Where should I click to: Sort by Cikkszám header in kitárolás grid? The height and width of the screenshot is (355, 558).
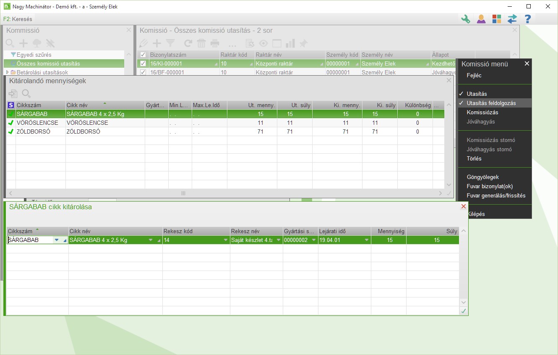[37, 231]
